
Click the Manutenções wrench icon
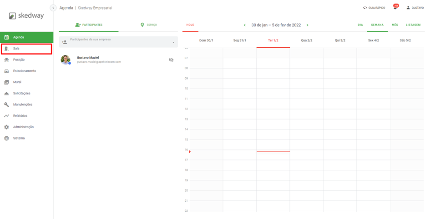(6, 105)
